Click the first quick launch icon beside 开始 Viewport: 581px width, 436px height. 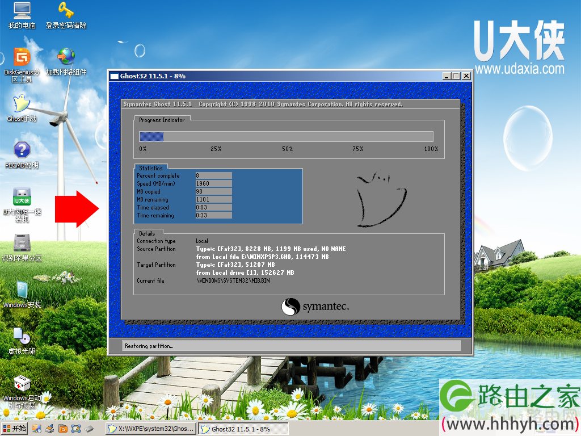37,429
